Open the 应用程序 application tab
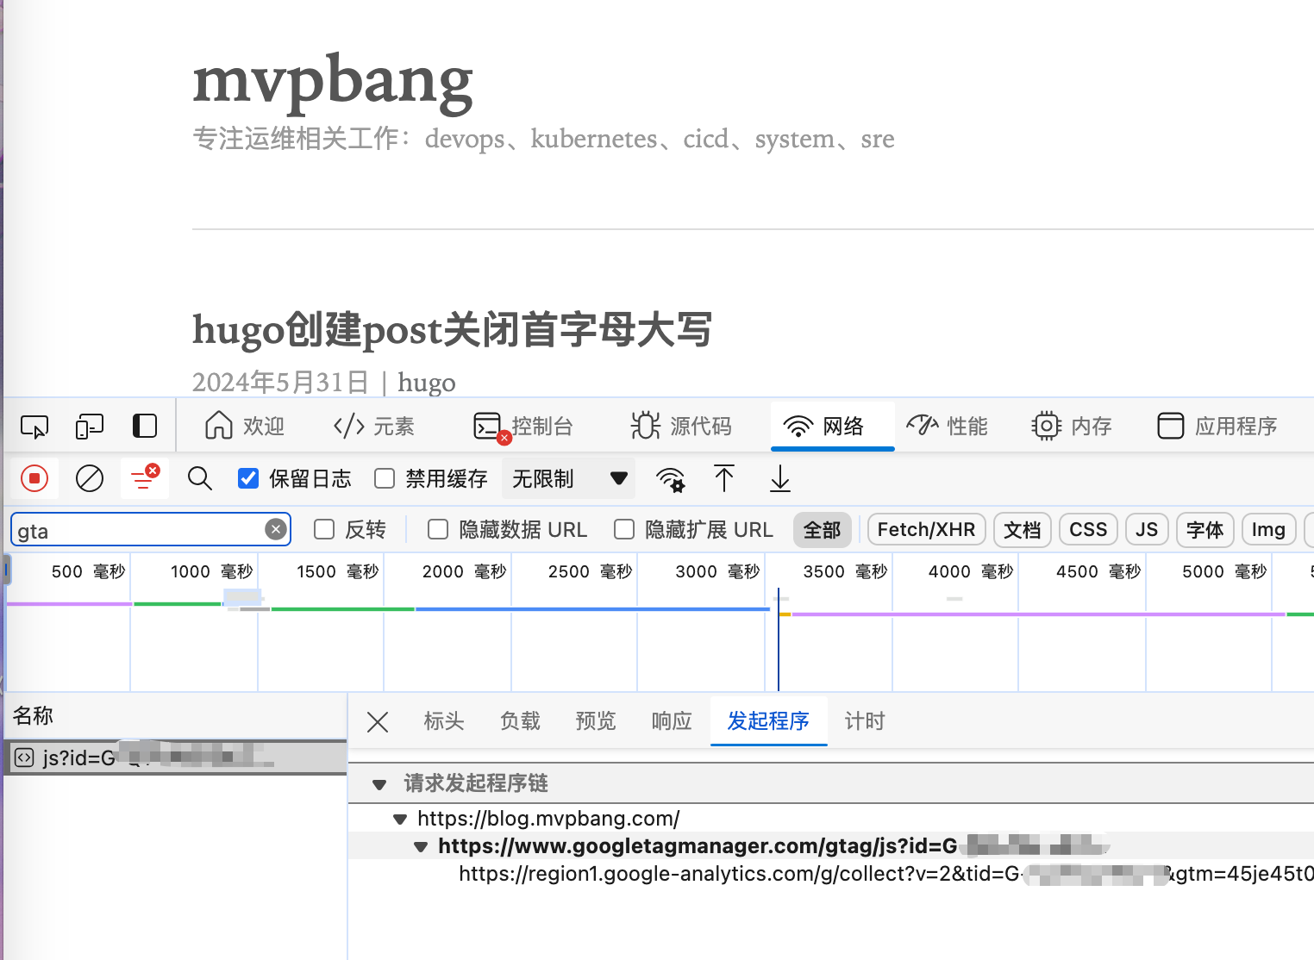 point(1217,426)
